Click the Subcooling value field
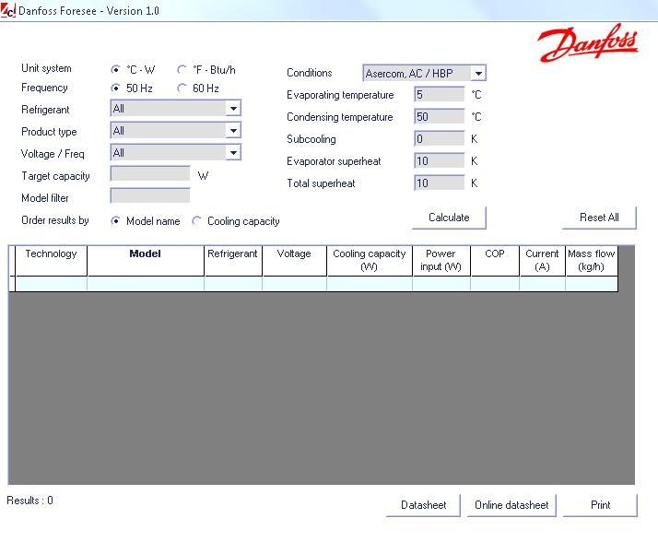Screen dimensions: 658x542 point(440,138)
